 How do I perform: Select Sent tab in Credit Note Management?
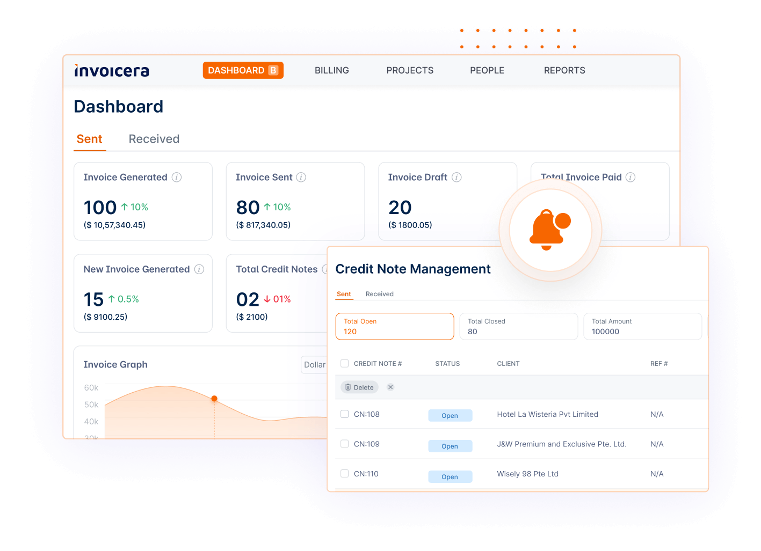point(344,294)
